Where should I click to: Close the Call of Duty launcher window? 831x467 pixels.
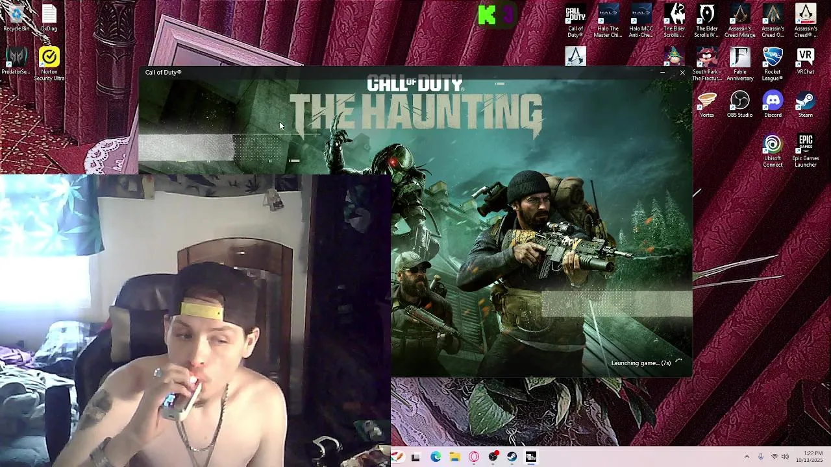point(682,73)
